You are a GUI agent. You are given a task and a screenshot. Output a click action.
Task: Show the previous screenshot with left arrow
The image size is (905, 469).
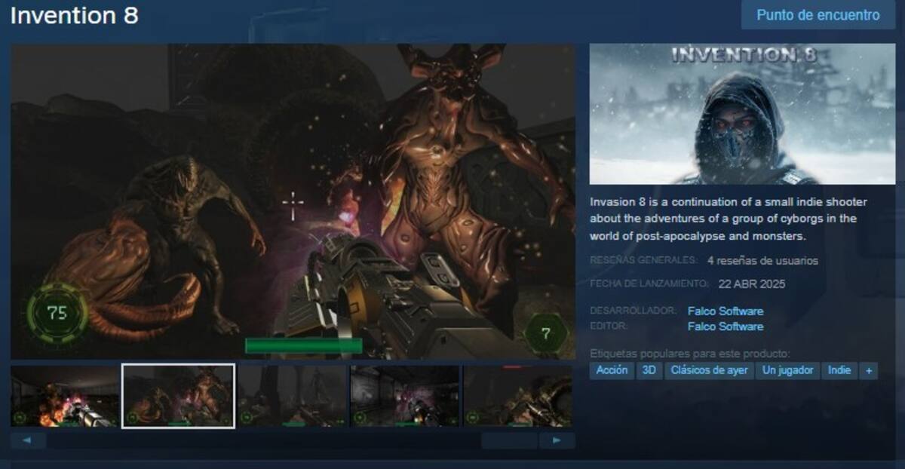[x=28, y=440]
